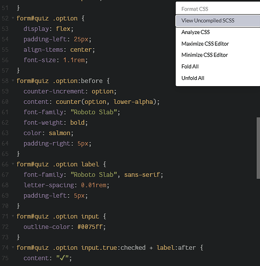Click the editor vertical scrollbar thumb
Screen dimensions: 260x266
(258, 148)
